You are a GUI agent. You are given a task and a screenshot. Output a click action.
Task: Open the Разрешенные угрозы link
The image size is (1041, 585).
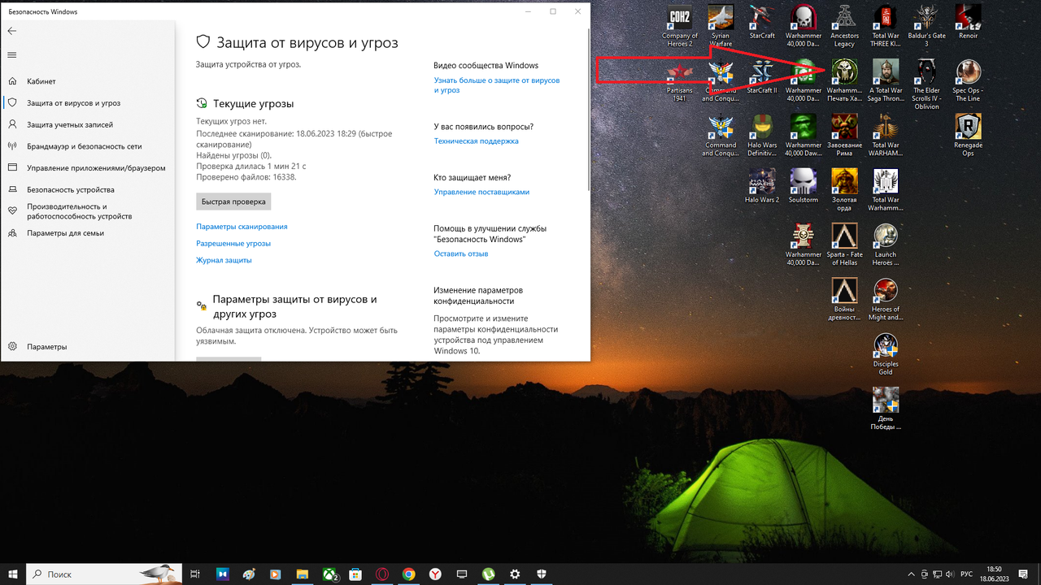tap(233, 244)
